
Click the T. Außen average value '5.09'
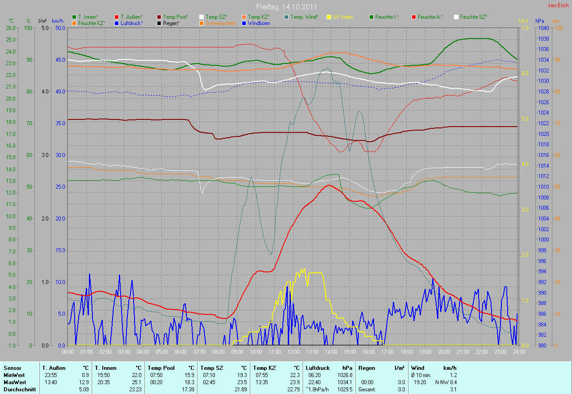coord(84,390)
